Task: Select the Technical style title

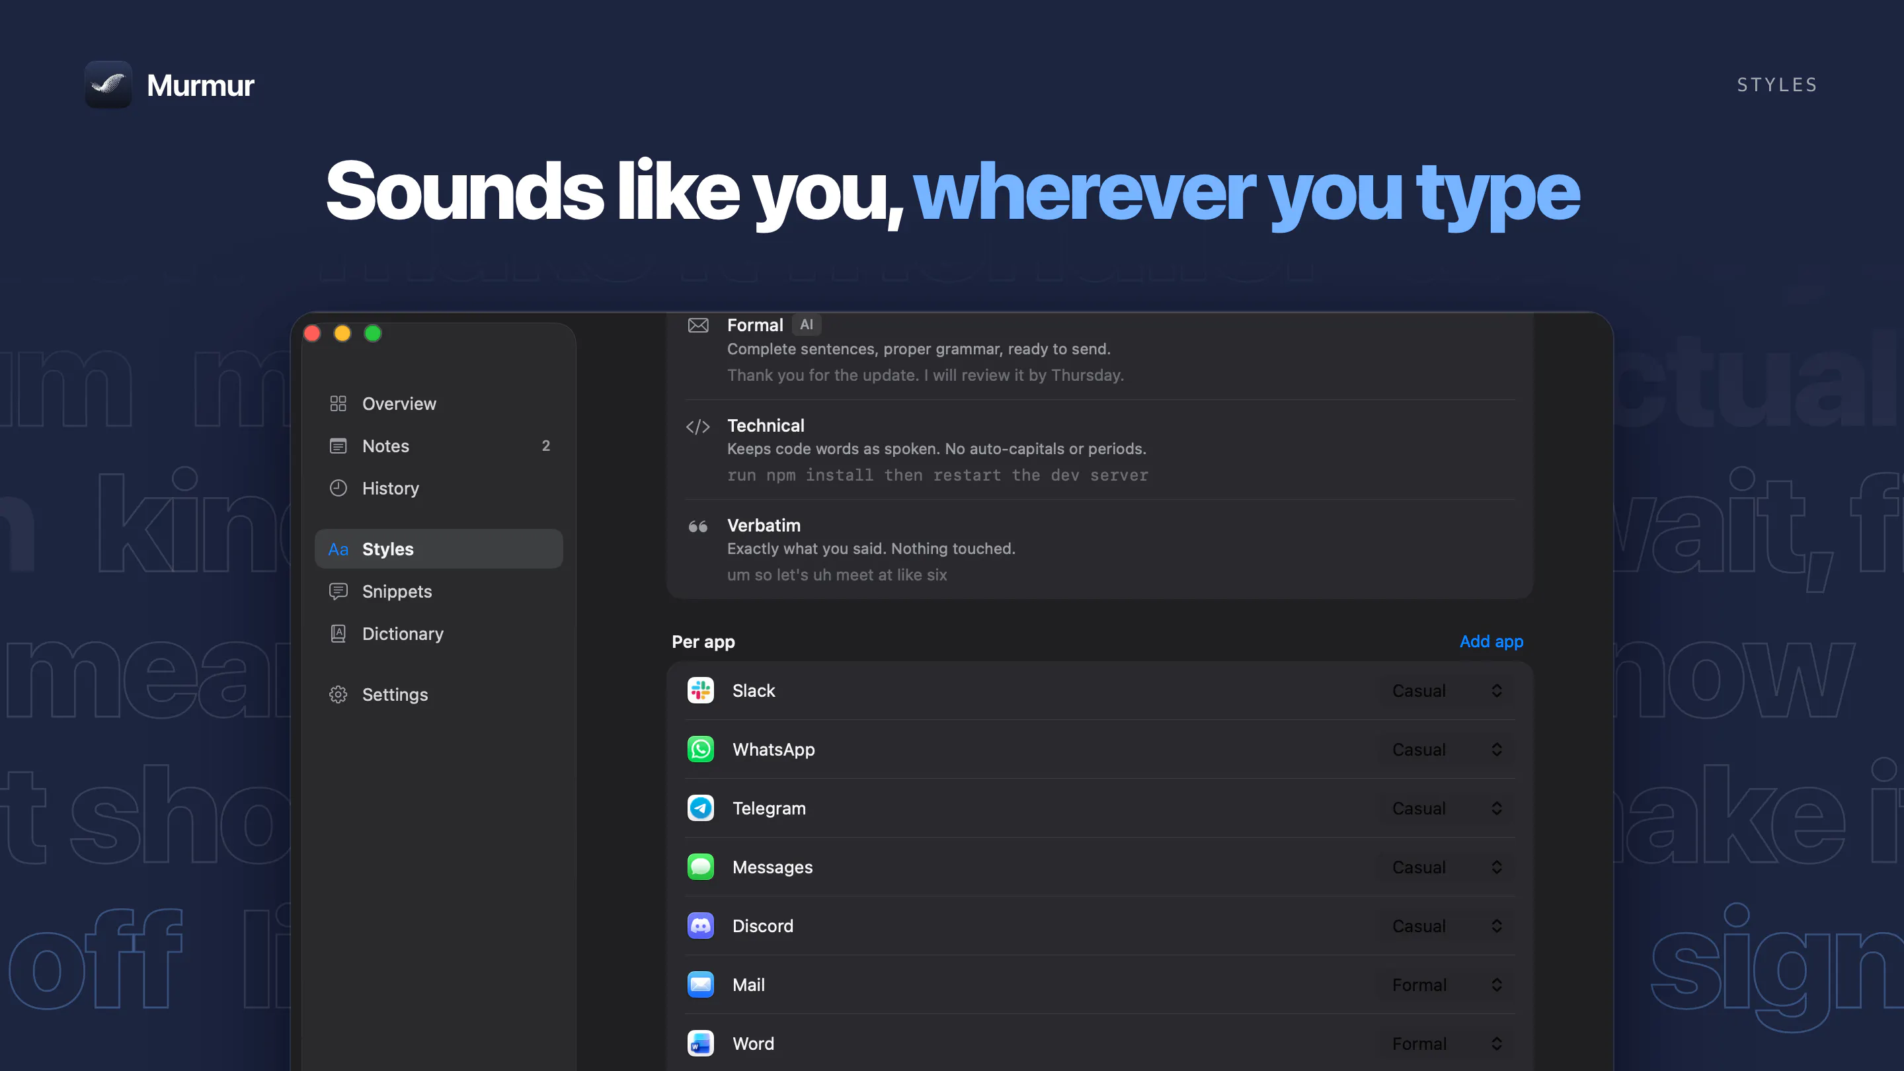Action: pyautogui.click(x=766, y=426)
